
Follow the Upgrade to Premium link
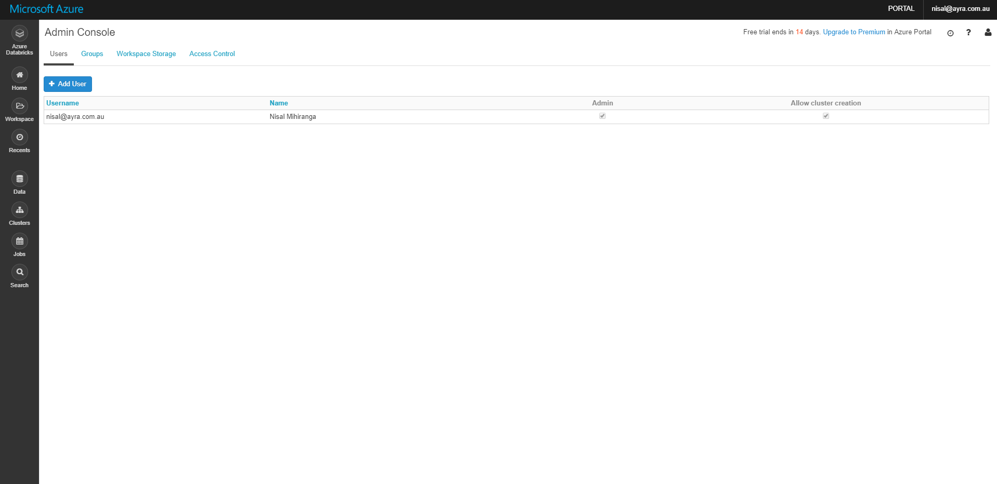tap(854, 32)
